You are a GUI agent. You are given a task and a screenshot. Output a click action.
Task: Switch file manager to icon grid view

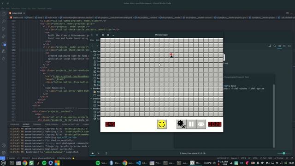[280, 46]
